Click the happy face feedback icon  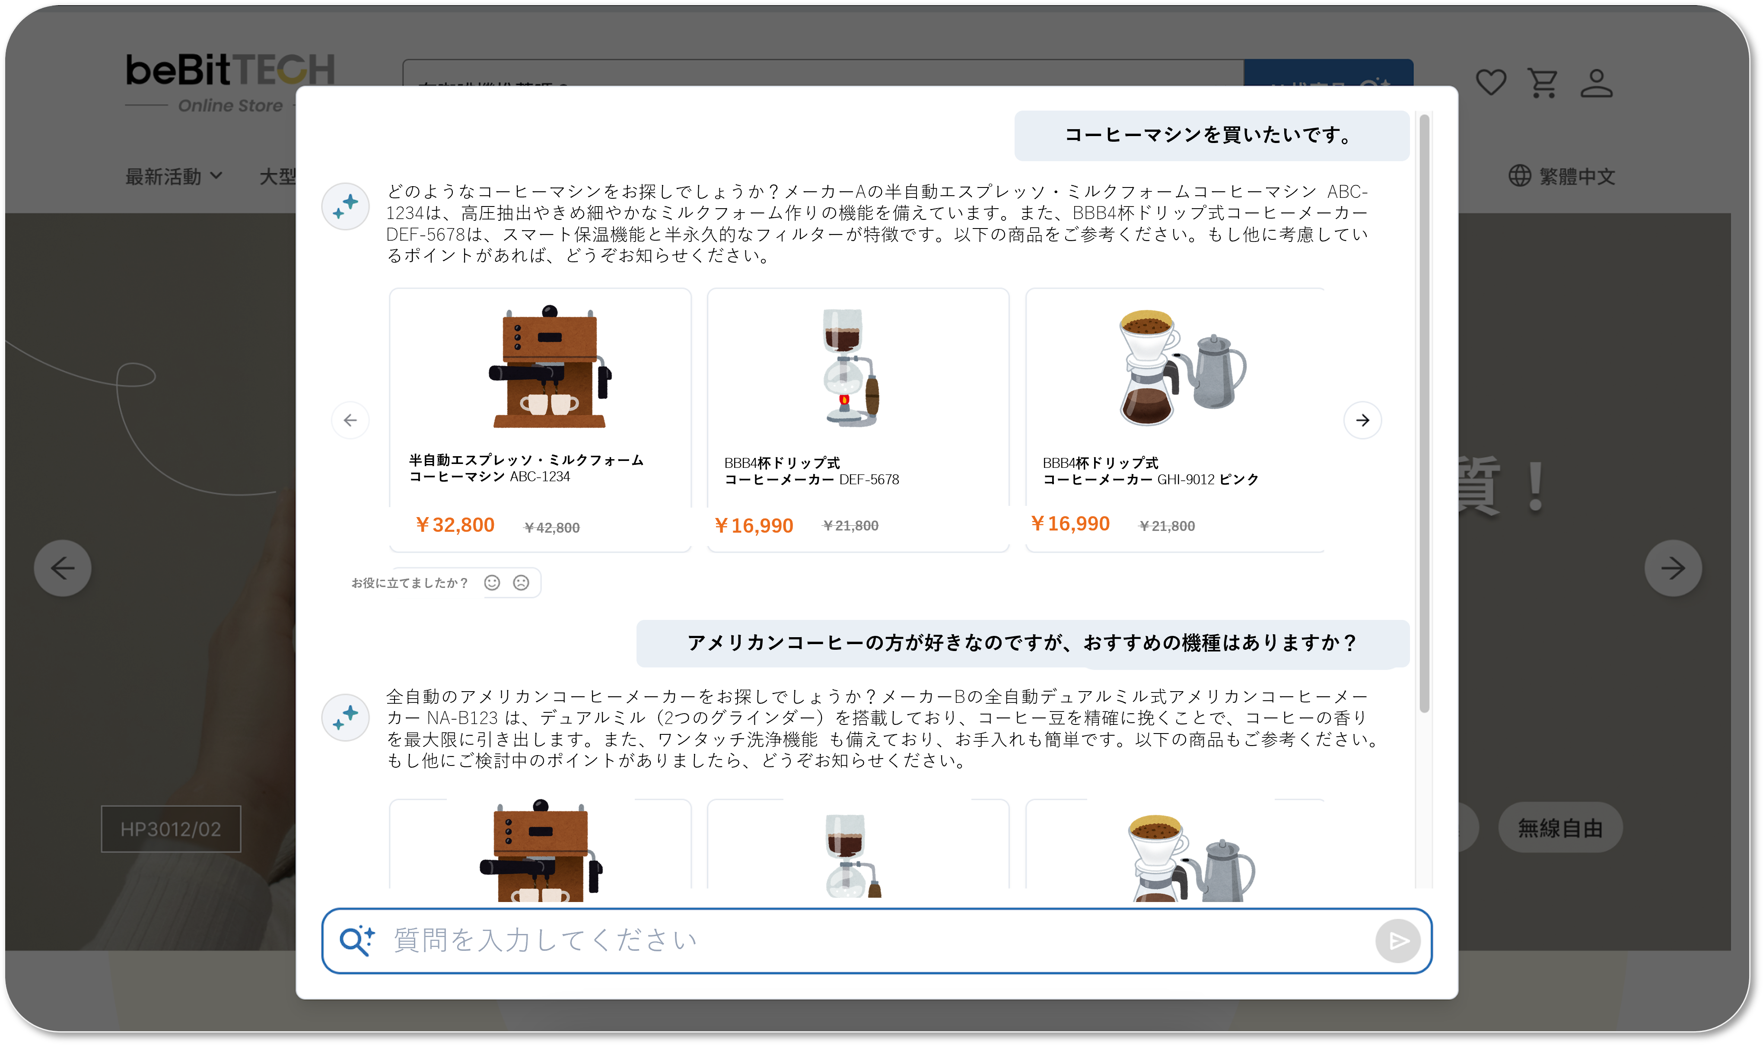tap(492, 582)
